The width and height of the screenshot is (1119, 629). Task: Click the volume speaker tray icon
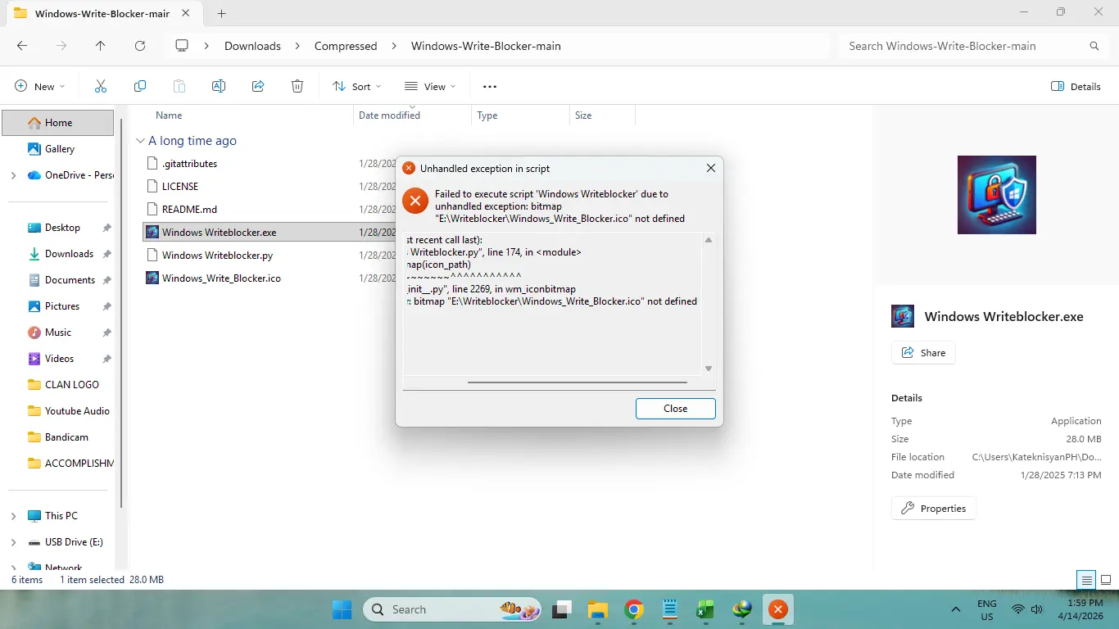tap(1037, 609)
